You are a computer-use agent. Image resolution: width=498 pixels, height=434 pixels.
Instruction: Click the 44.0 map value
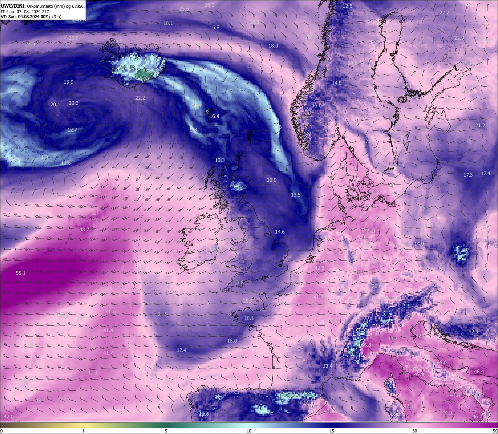pyautogui.click(x=447, y=413)
